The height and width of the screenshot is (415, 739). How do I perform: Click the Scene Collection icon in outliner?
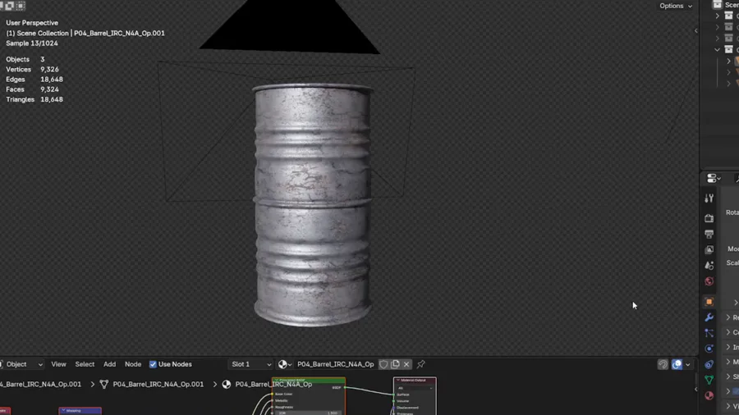718,5
